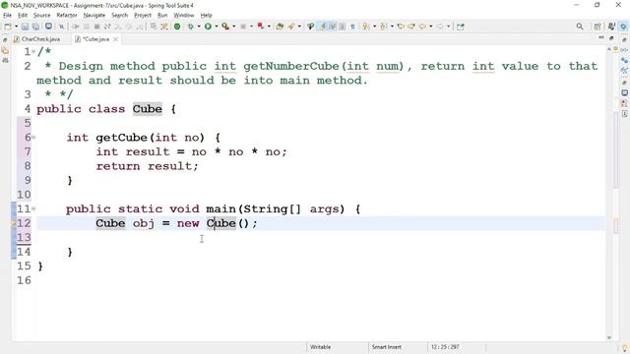Viewport: 630px width, 354px height.
Task: Click the Search magnifier icon at top right
Action: click(x=580, y=27)
